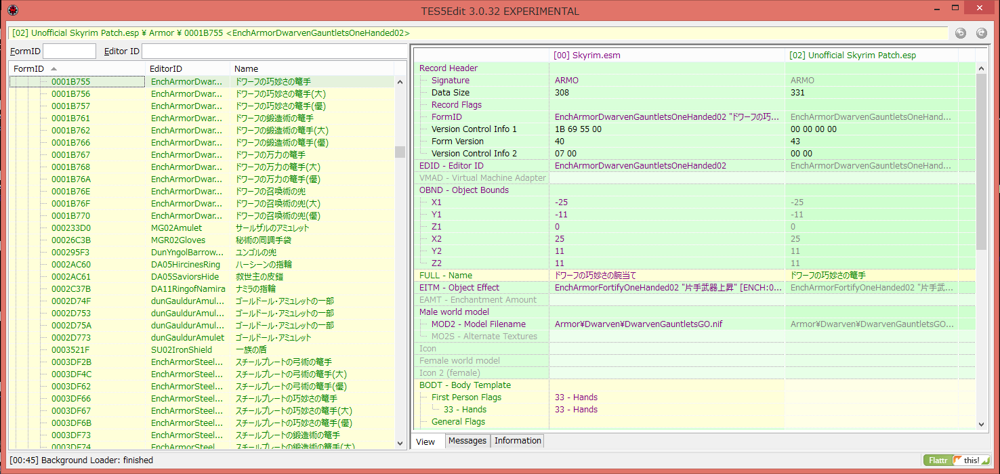The height and width of the screenshot is (474, 1000).
Task: Click the [00] Skyrim.esm column header
Action: pos(667,55)
